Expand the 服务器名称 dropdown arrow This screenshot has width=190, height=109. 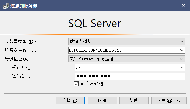(182, 50)
